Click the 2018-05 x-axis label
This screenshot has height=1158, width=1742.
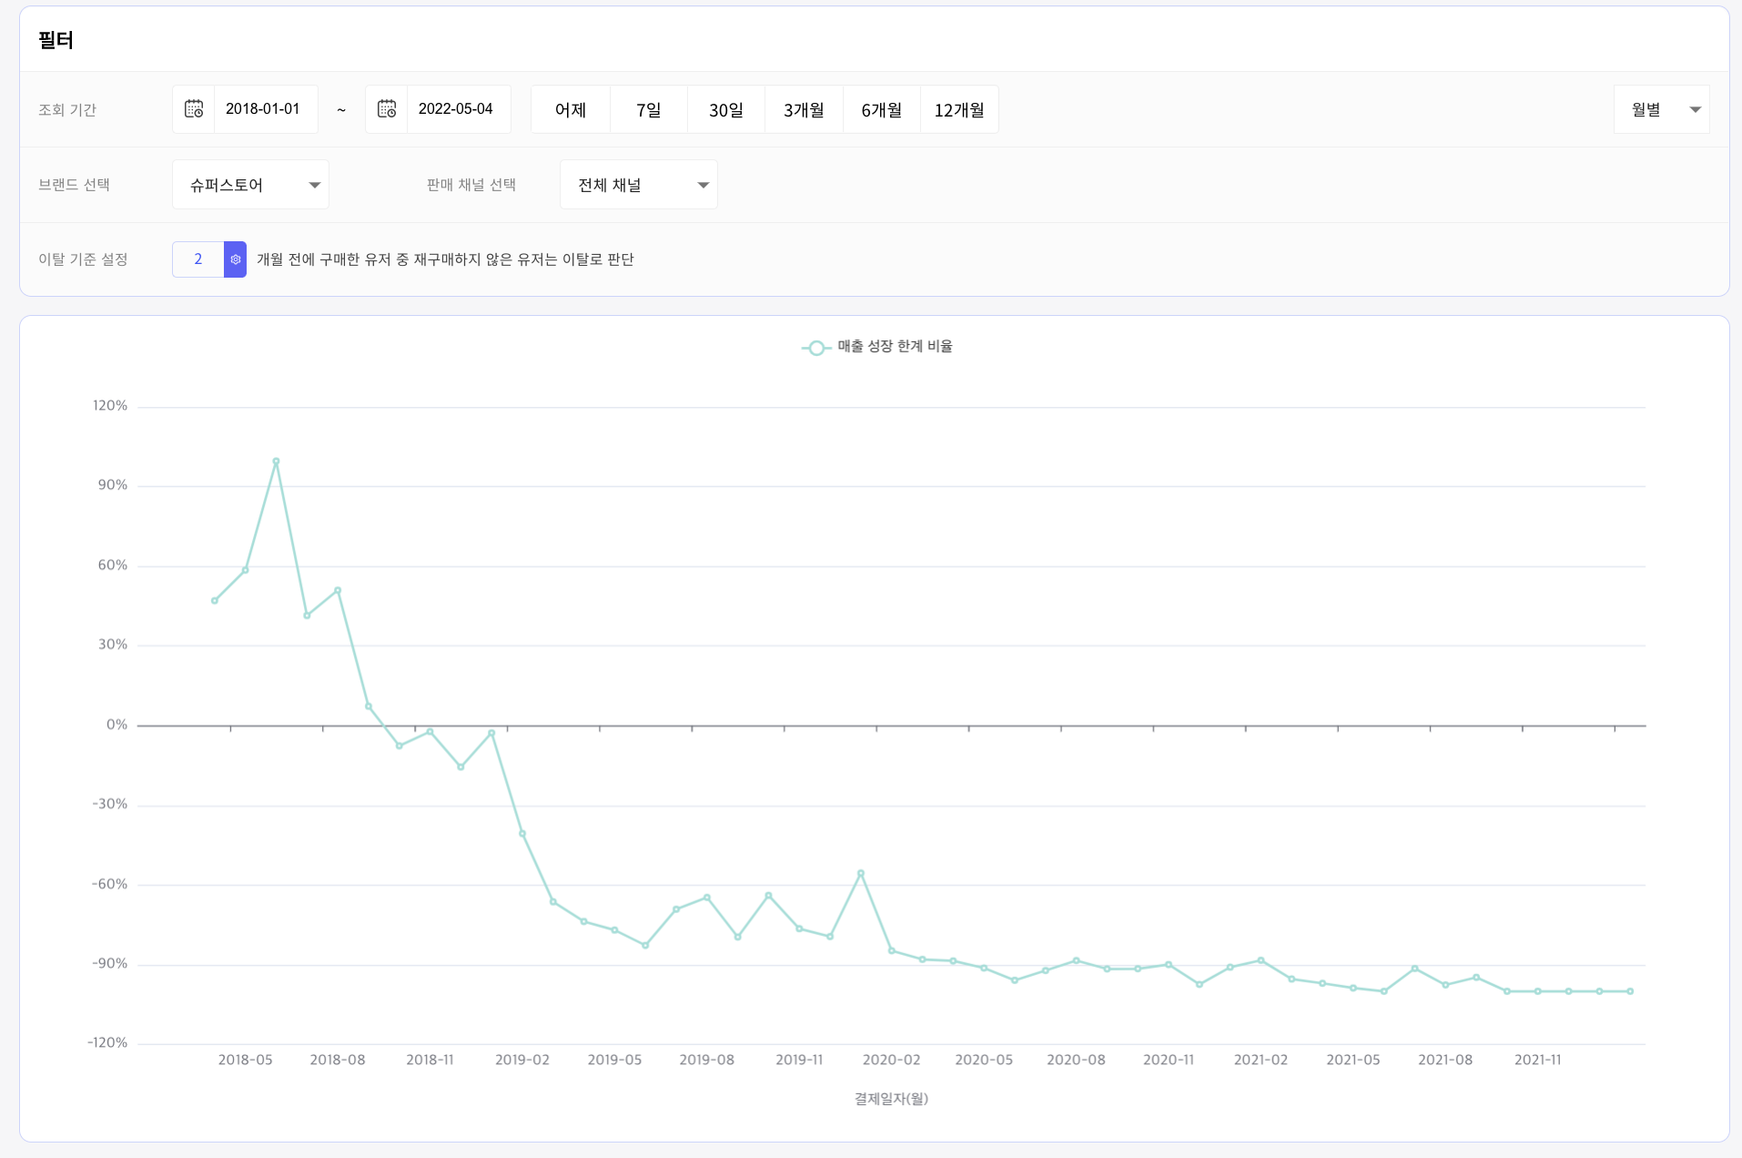[245, 1060]
